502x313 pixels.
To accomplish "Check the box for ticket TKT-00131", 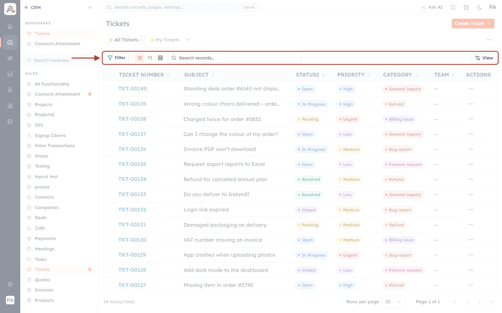I will click(109, 225).
